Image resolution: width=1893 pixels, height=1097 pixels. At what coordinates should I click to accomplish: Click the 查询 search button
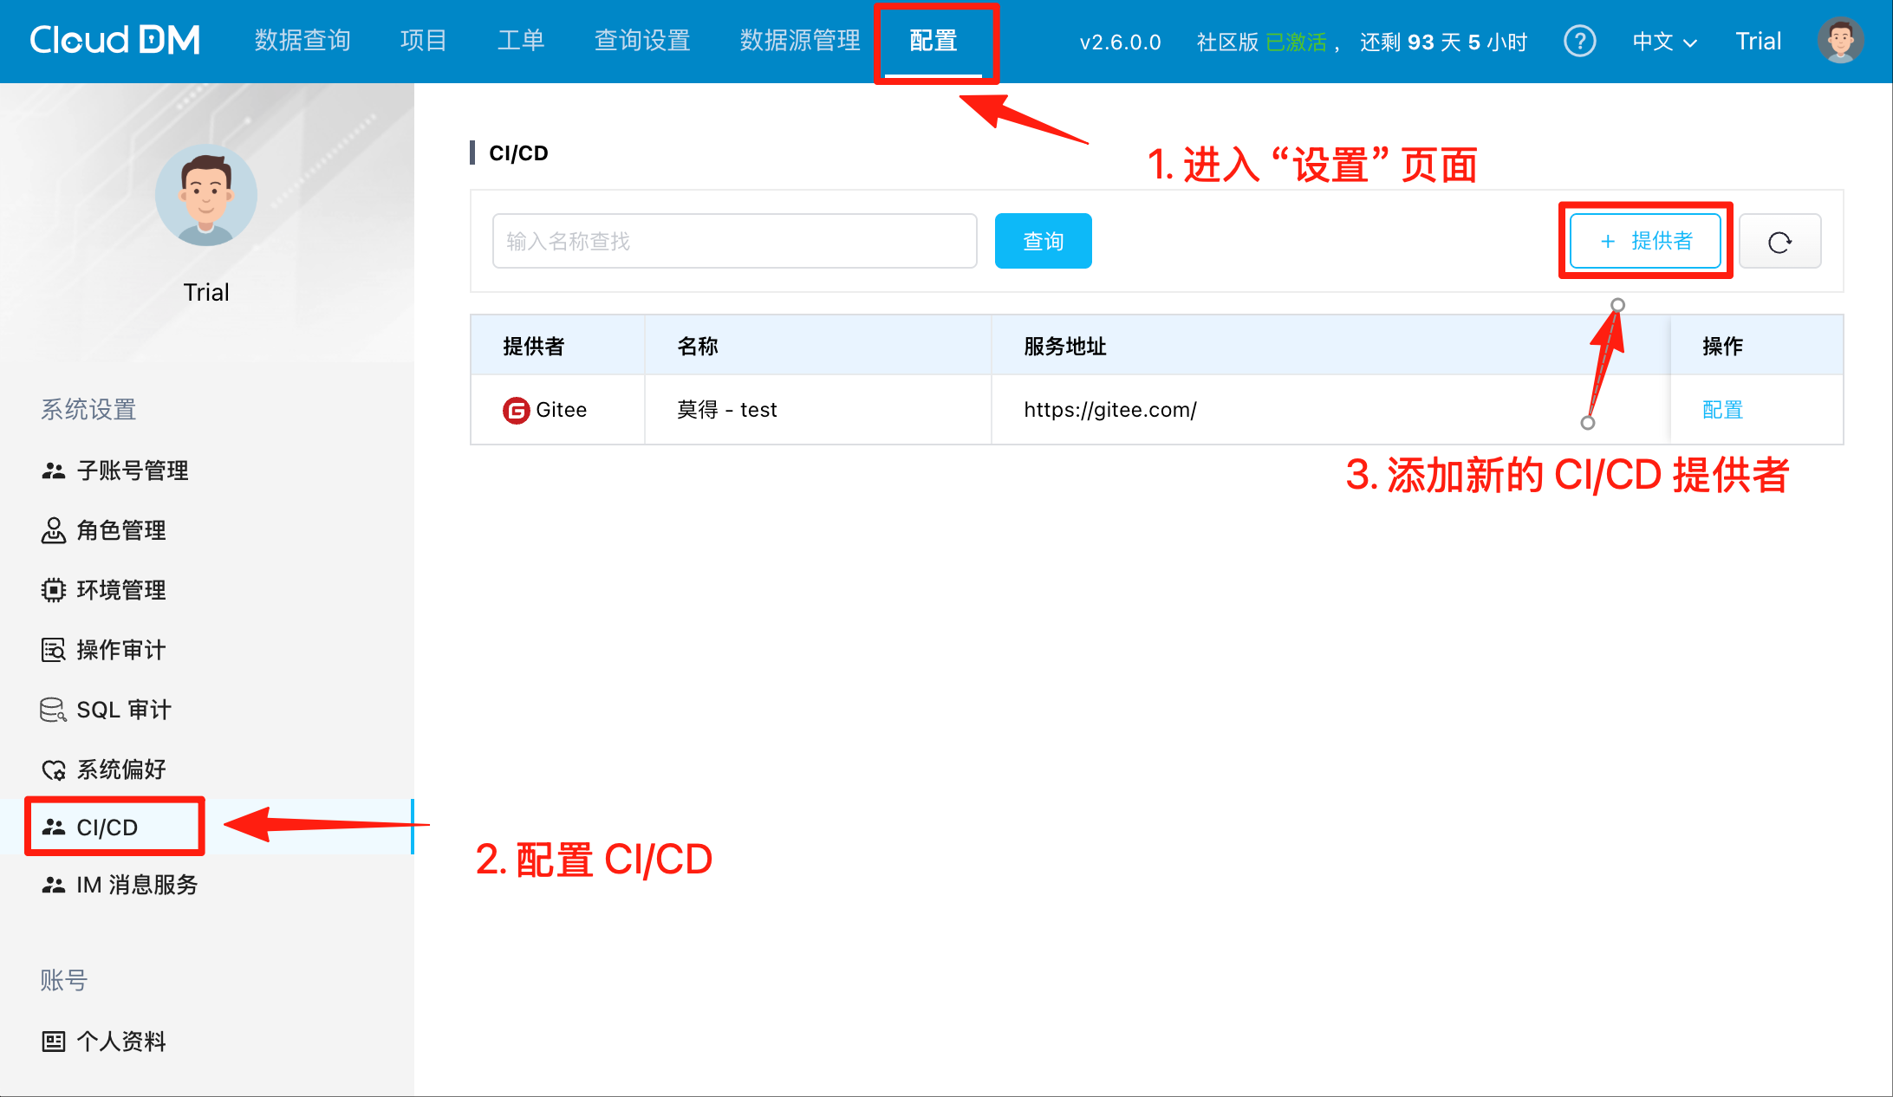click(1043, 242)
